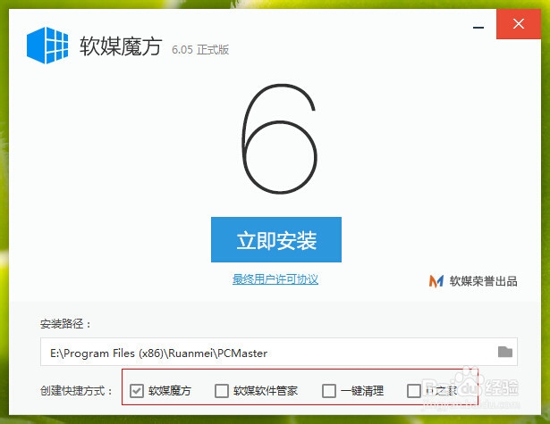
Task: Click the 创建快捷方式 label
Action: point(76,391)
